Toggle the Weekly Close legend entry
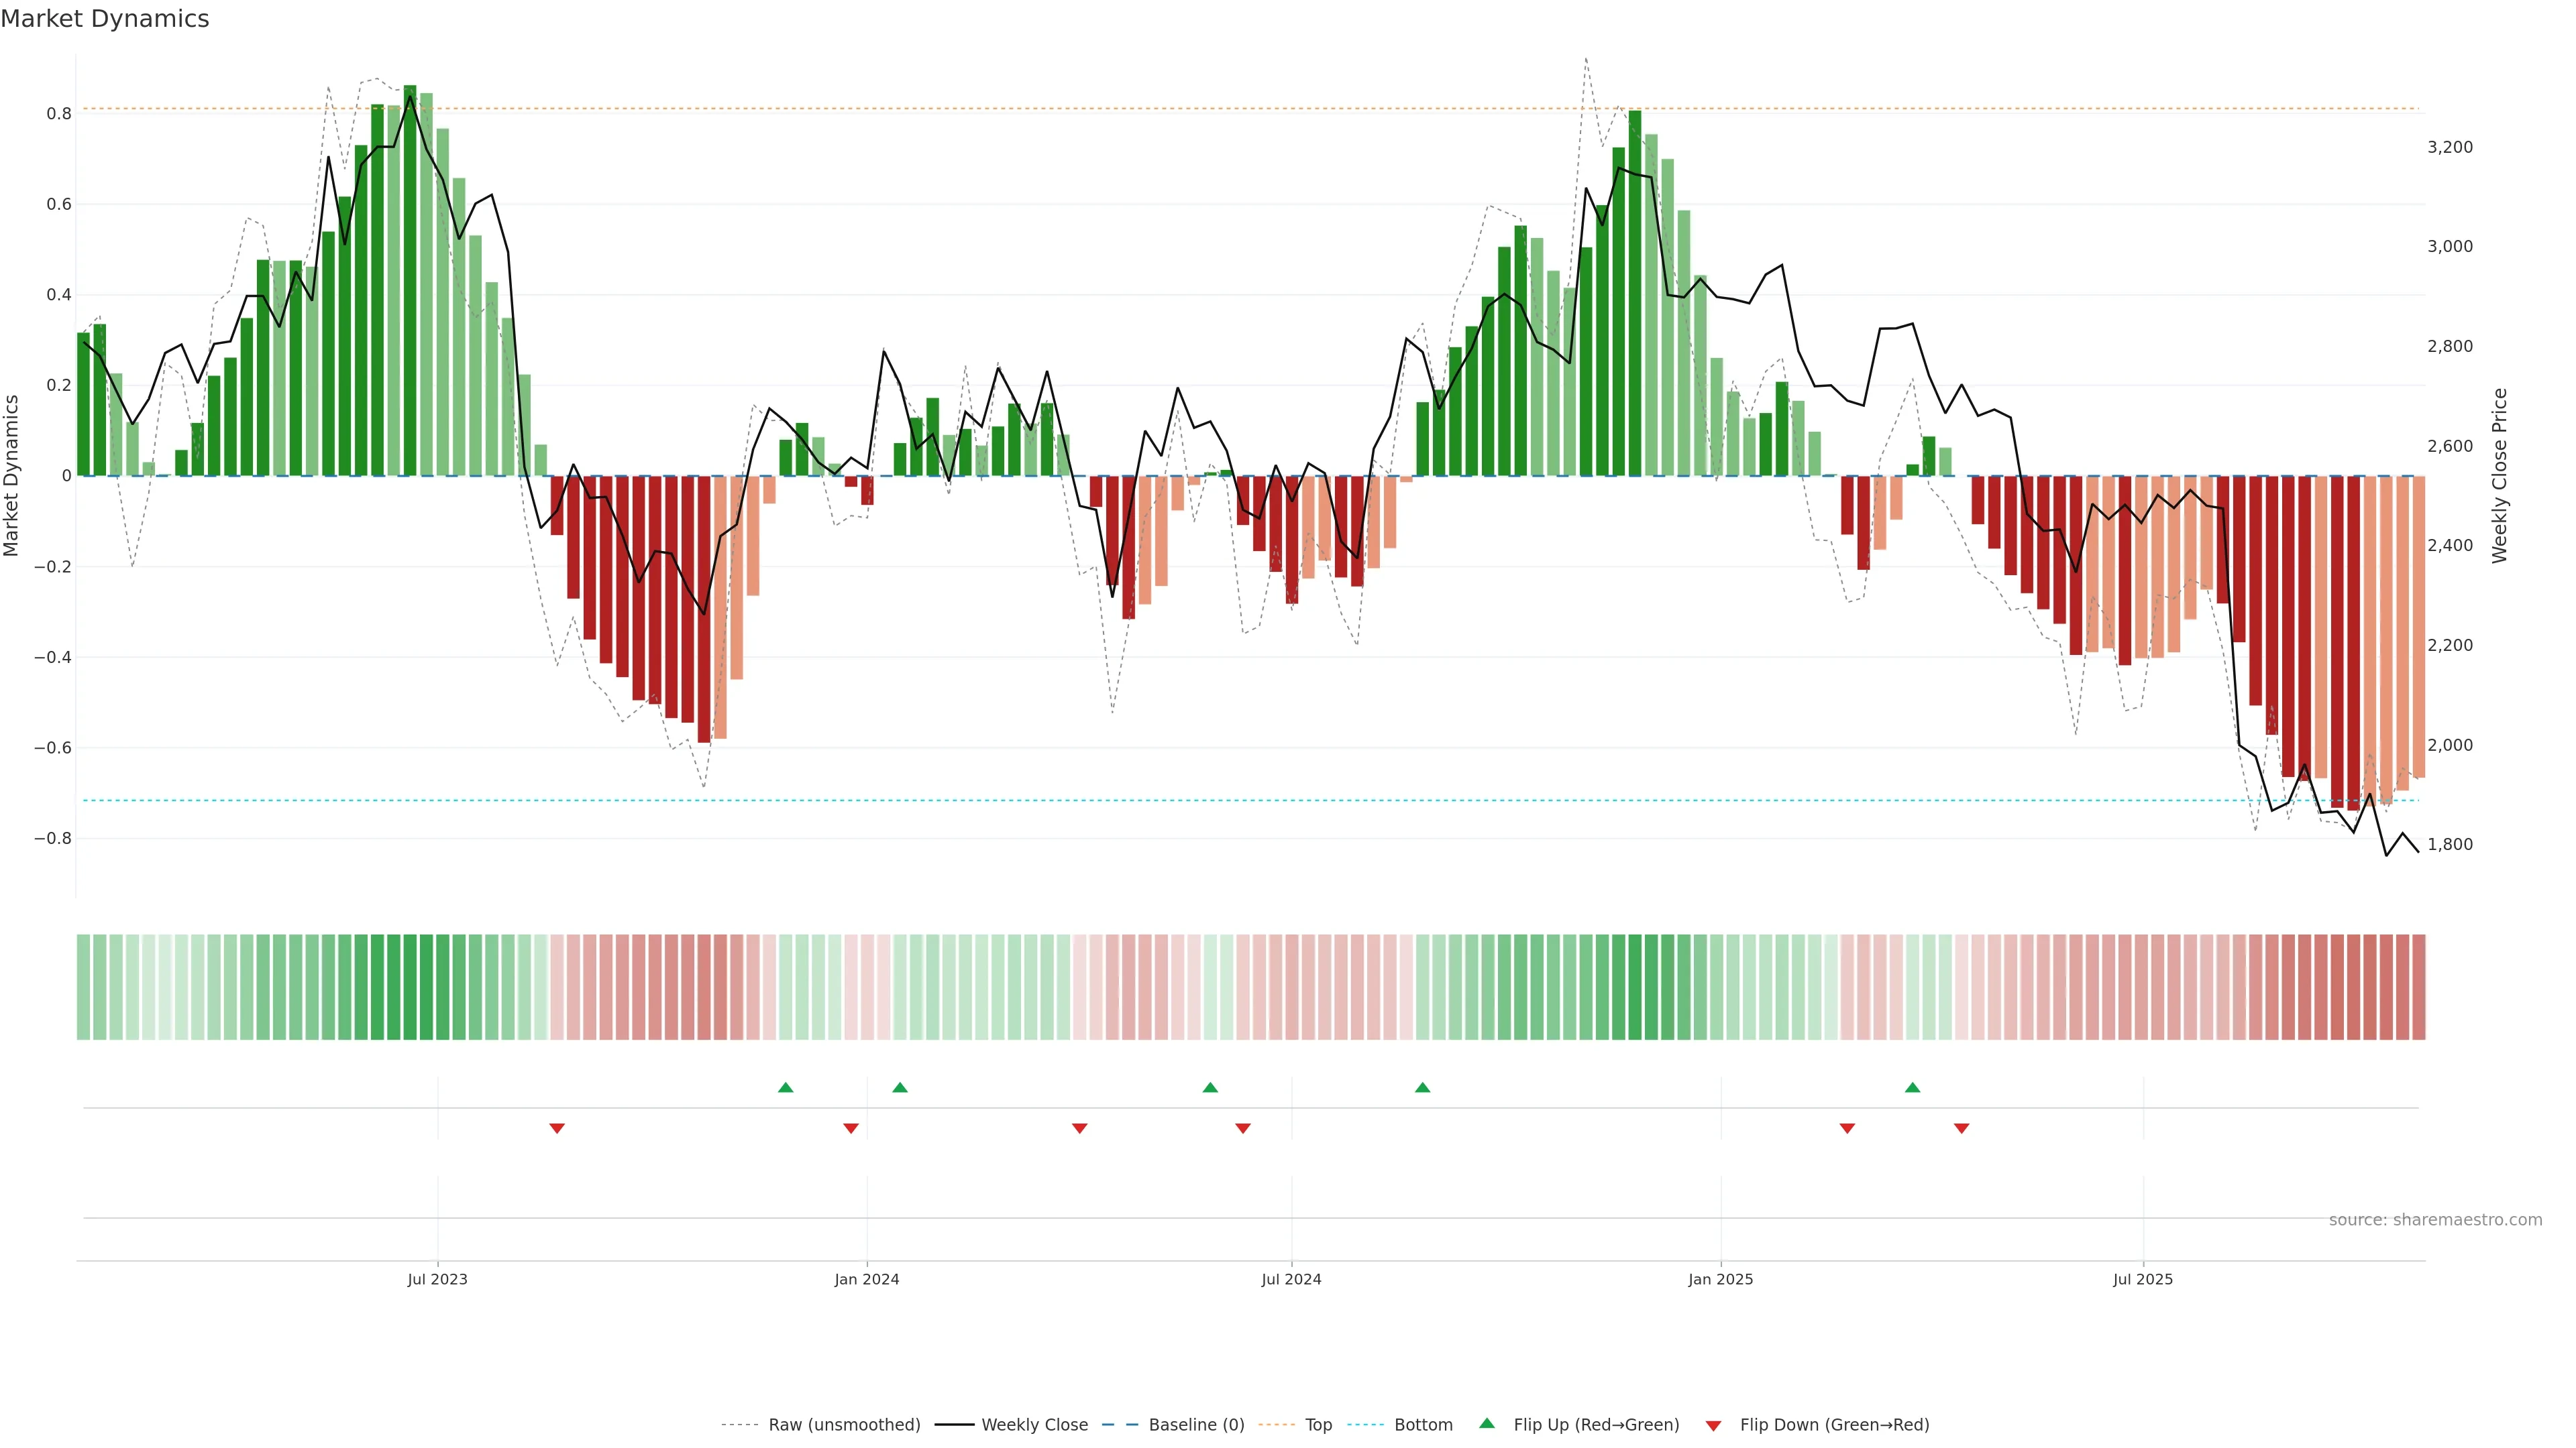2576x1448 pixels. (1034, 1424)
